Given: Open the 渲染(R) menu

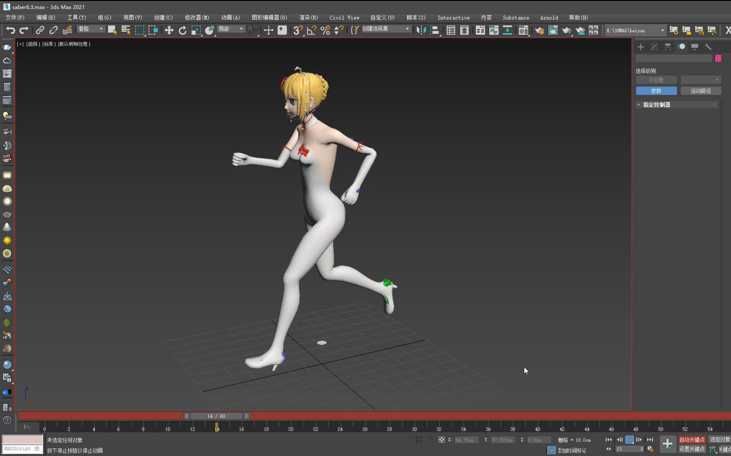Looking at the screenshot, I should [x=308, y=18].
